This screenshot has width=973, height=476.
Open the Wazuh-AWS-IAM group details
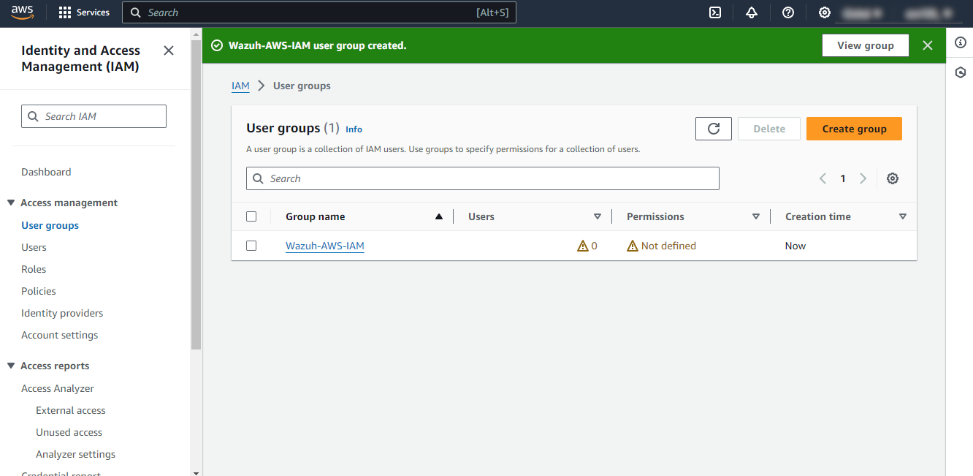(324, 246)
